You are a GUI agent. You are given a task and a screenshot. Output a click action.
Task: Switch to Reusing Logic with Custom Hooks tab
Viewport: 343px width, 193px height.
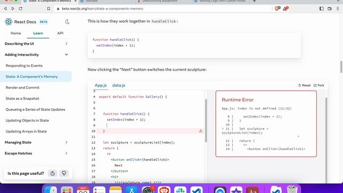(220, 1)
